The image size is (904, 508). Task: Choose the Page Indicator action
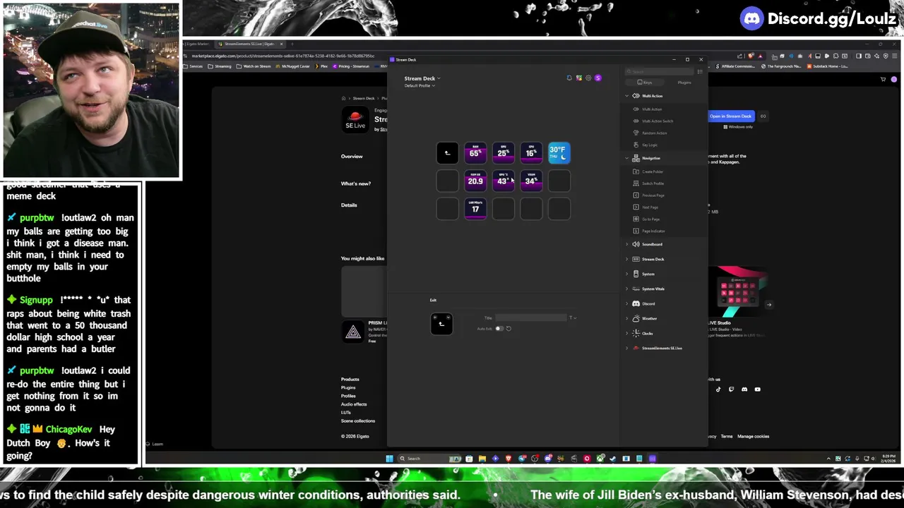pyautogui.click(x=650, y=231)
